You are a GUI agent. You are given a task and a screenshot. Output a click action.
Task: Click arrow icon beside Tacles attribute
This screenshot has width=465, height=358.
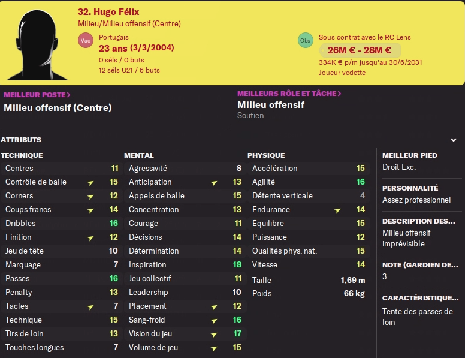pyautogui.click(x=90, y=307)
